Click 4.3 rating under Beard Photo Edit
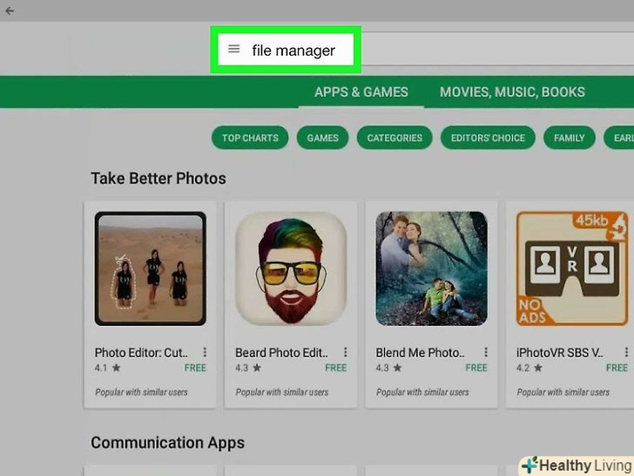Image resolution: width=634 pixels, height=476 pixels. tap(248, 368)
